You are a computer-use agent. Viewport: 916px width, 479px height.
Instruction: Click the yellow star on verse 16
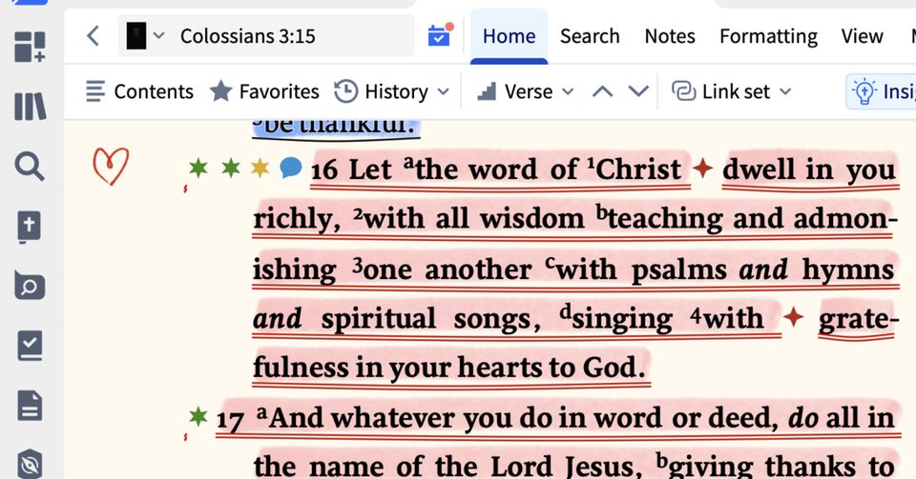click(260, 168)
